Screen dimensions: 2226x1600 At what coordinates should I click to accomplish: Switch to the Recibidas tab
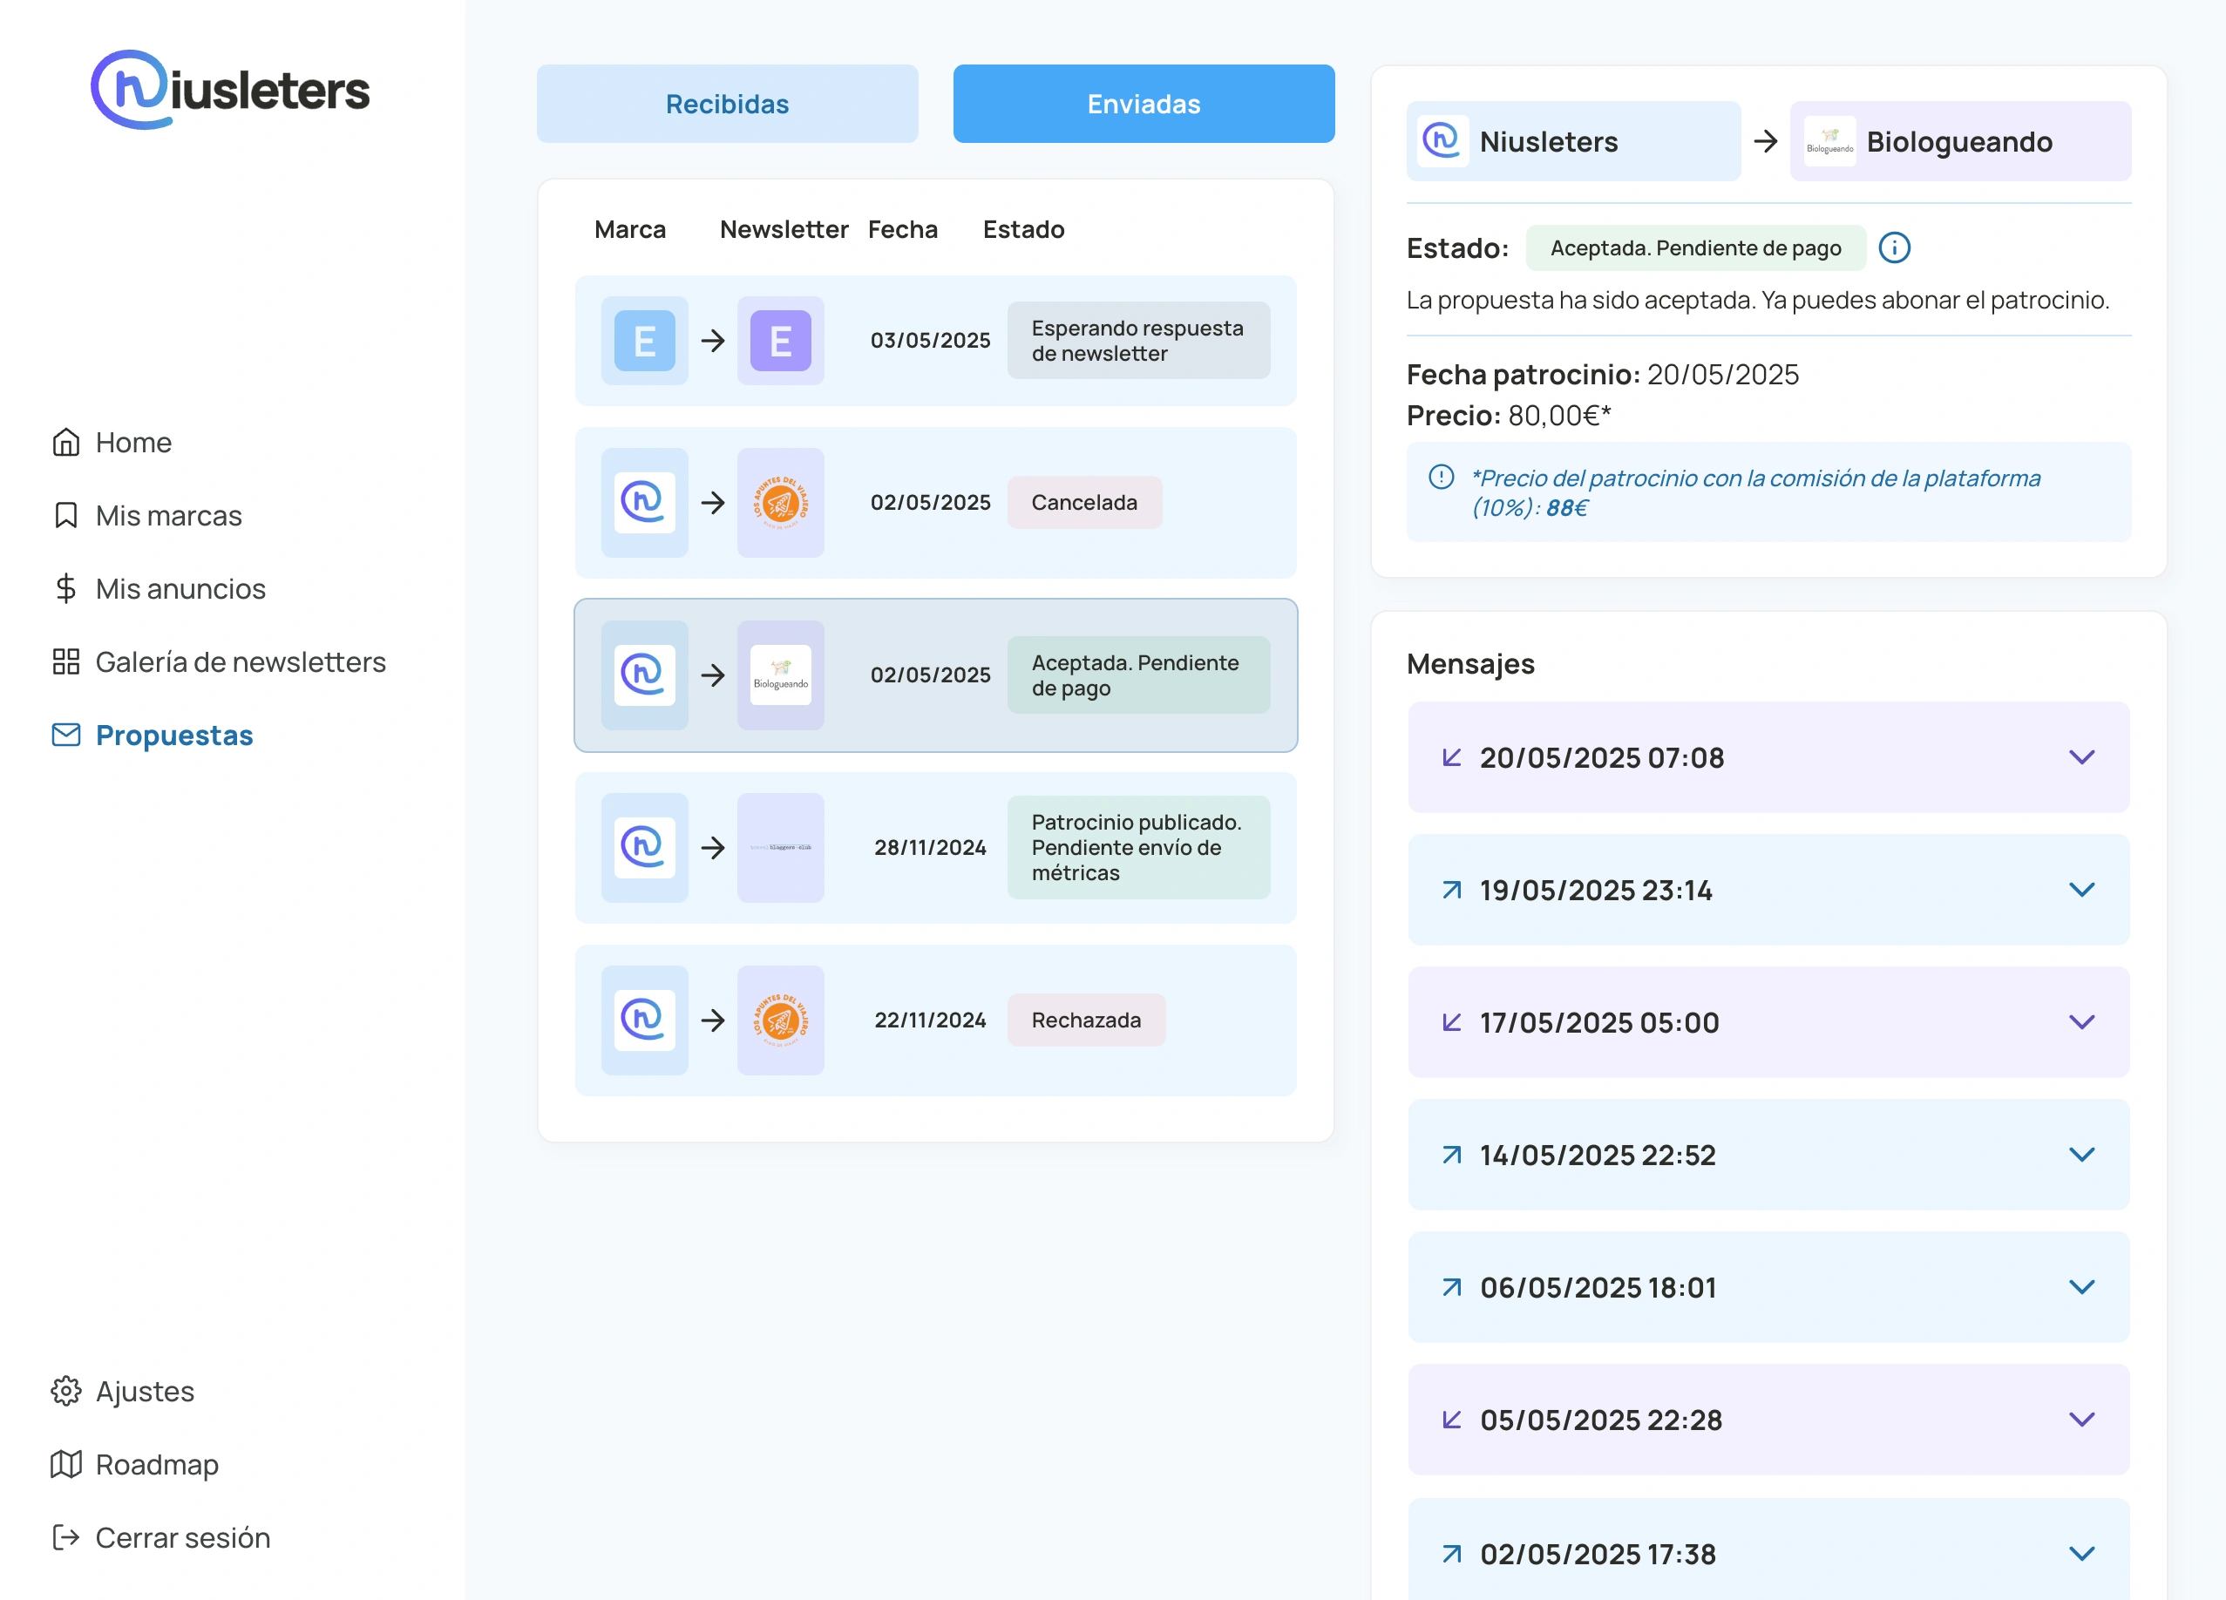727,104
